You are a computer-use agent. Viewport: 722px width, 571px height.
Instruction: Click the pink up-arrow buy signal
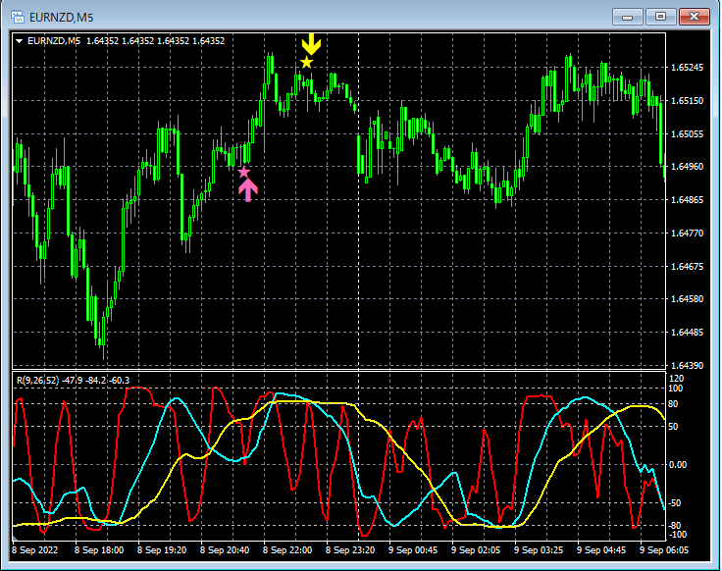point(248,190)
